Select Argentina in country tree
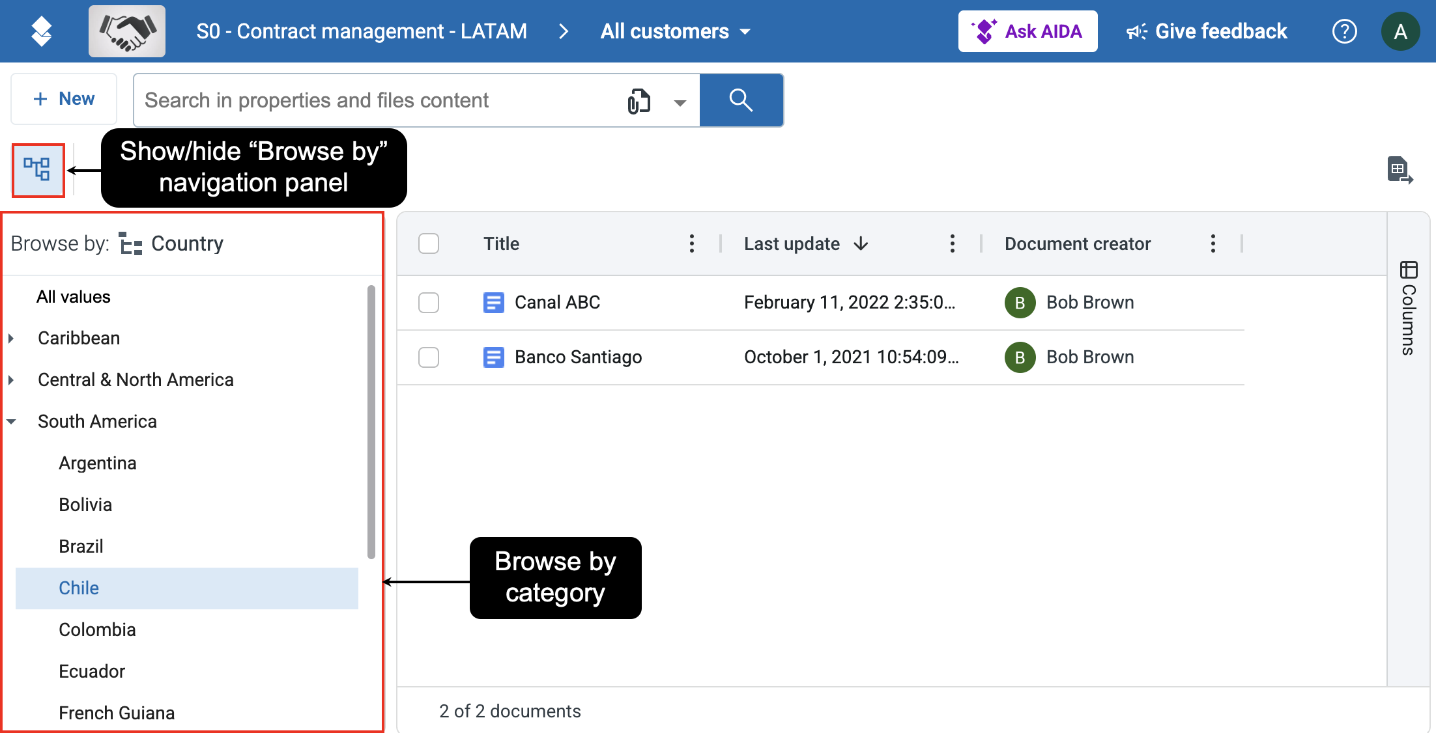1436x733 pixels. coord(98,463)
